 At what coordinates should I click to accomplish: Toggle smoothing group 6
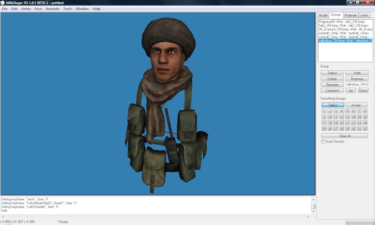353,111
